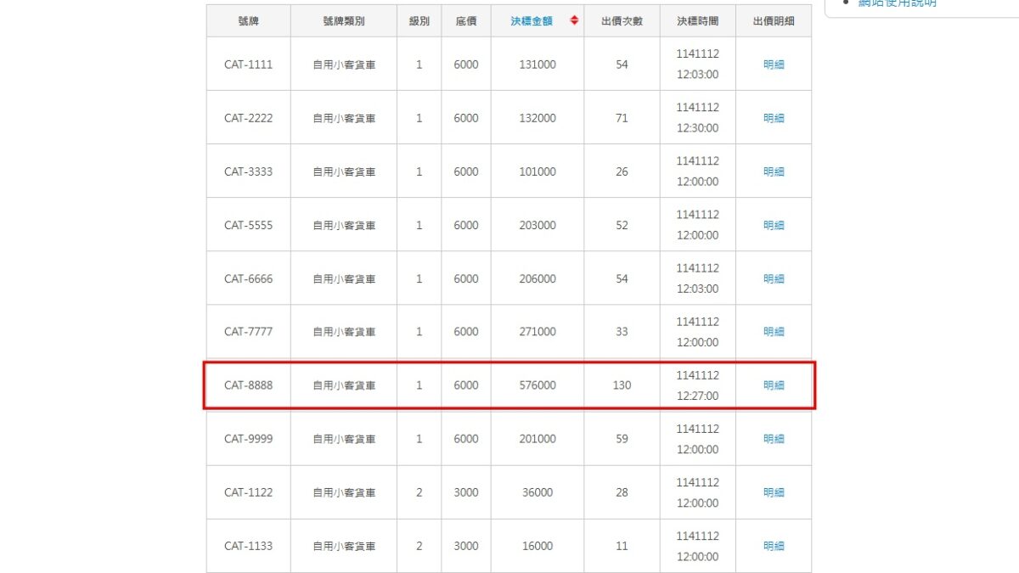Open 明細 for plate CAT-1111

774,65
